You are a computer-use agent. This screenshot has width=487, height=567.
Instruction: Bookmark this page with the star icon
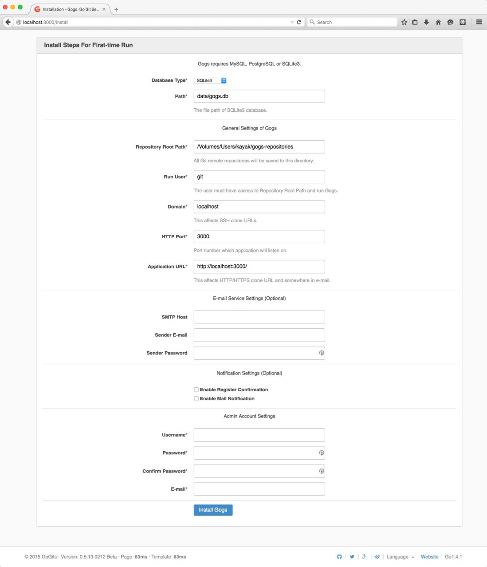(x=404, y=22)
